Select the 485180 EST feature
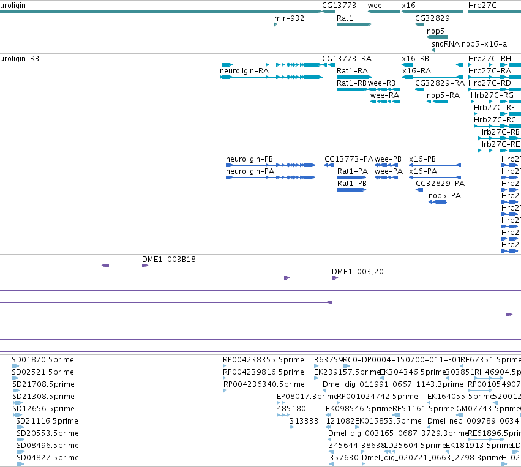This screenshot has height=467, width=521. pos(283,415)
